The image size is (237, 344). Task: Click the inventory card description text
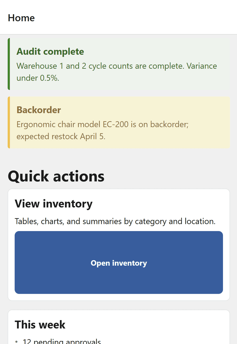pyautogui.click(x=115, y=221)
